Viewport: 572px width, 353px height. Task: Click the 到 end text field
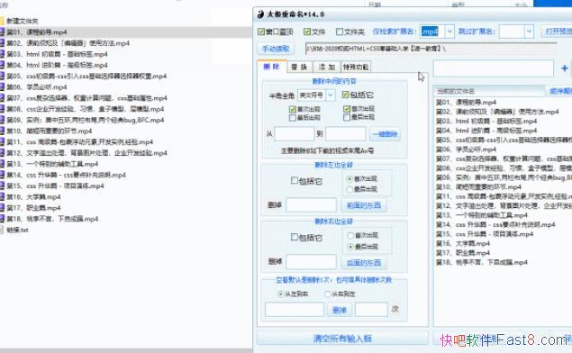coord(346,134)
